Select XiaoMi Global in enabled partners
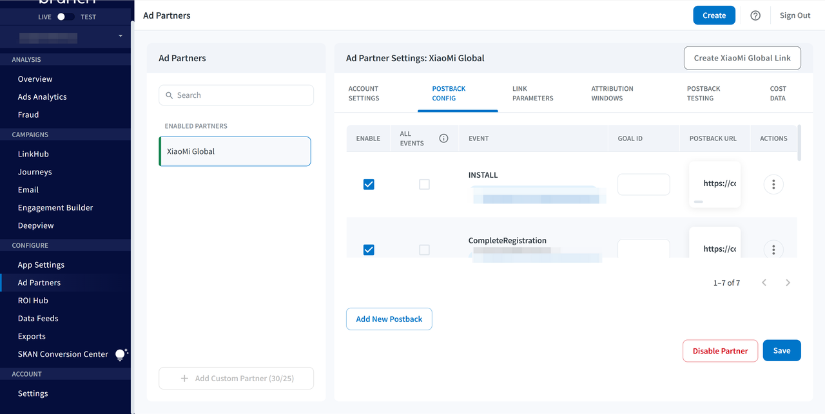This screenshot has width=825, height=414. coord(235,151)
